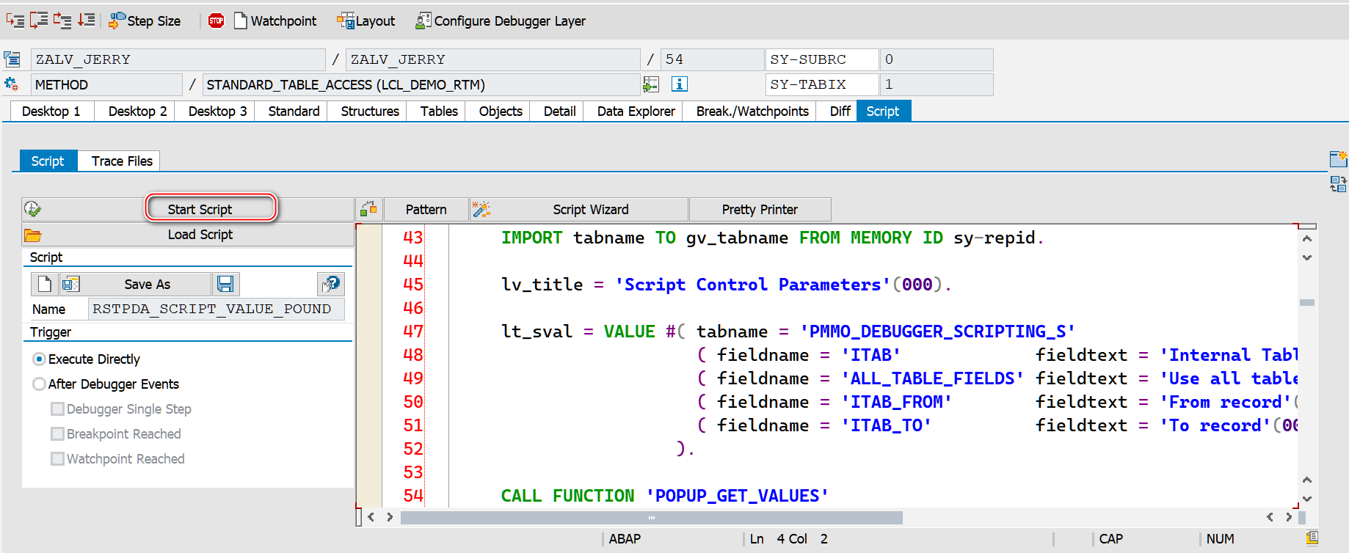
Task: Click the Pattern button
Action: tap(426, 209)
